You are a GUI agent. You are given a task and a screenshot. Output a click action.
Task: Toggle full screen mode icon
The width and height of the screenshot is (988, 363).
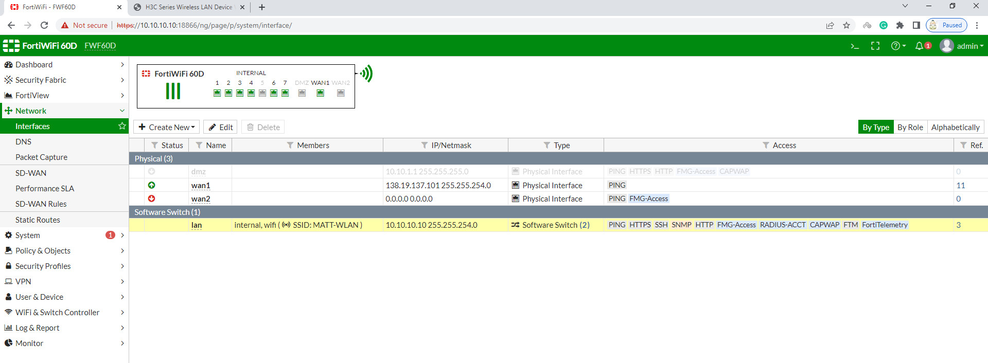point(875,46)
